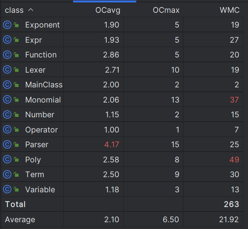248x229 pixels.
Task: Select the Expr class row
Action: click(x=122, y=40)
